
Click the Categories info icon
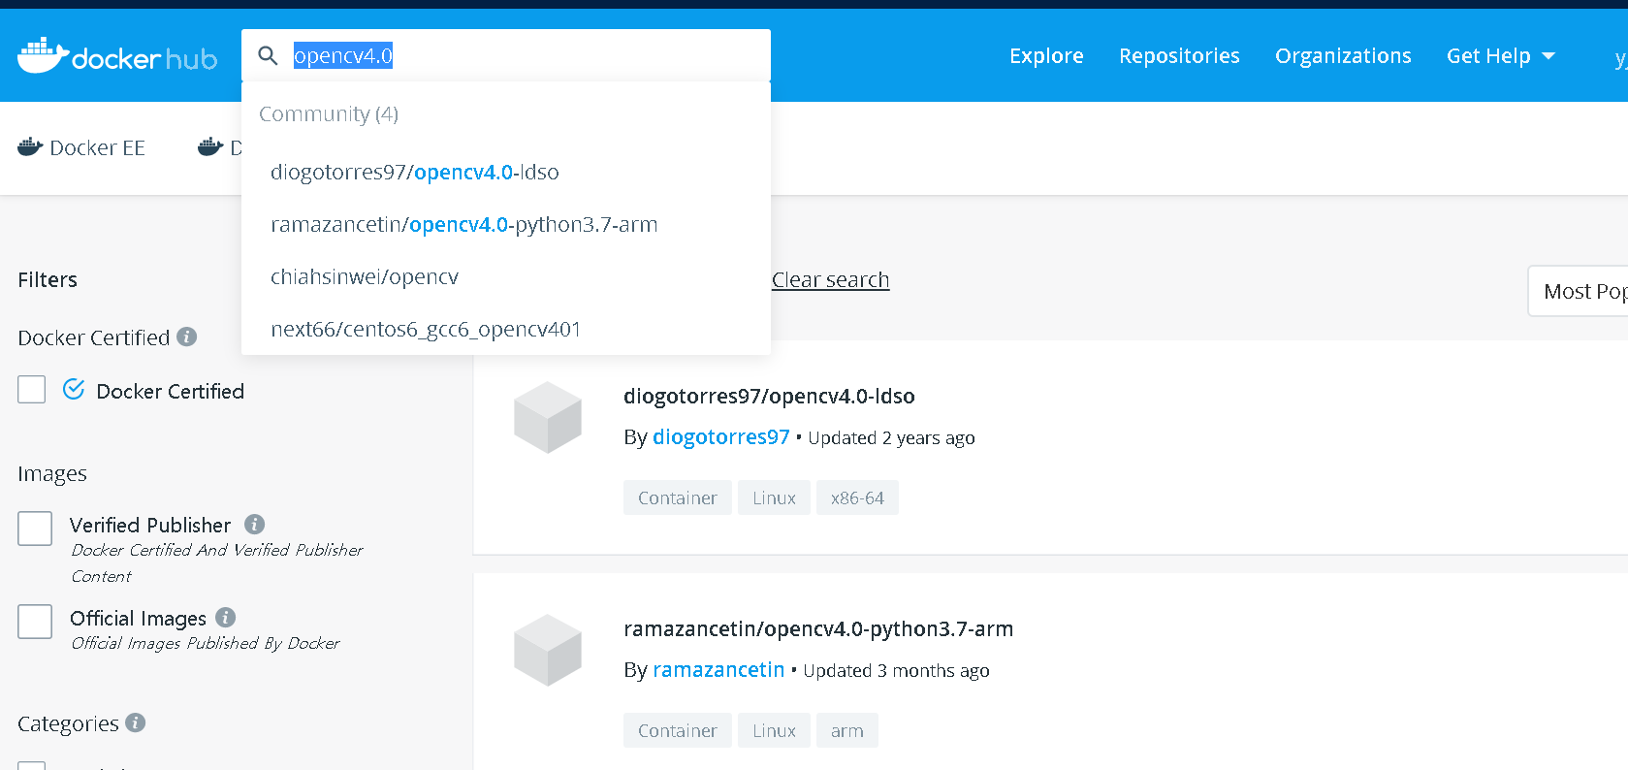click(136, 722)
